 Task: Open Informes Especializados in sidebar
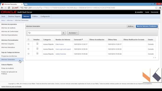[9, 35]
